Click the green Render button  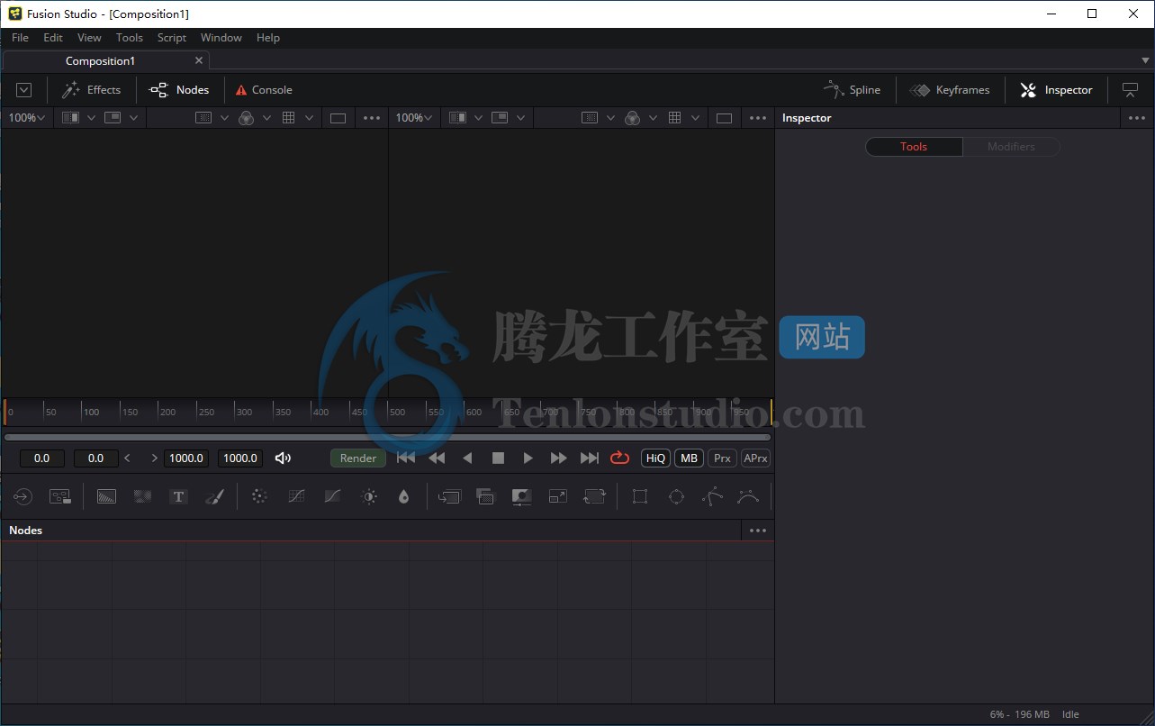pyautogui.click(x=358, y=458)
